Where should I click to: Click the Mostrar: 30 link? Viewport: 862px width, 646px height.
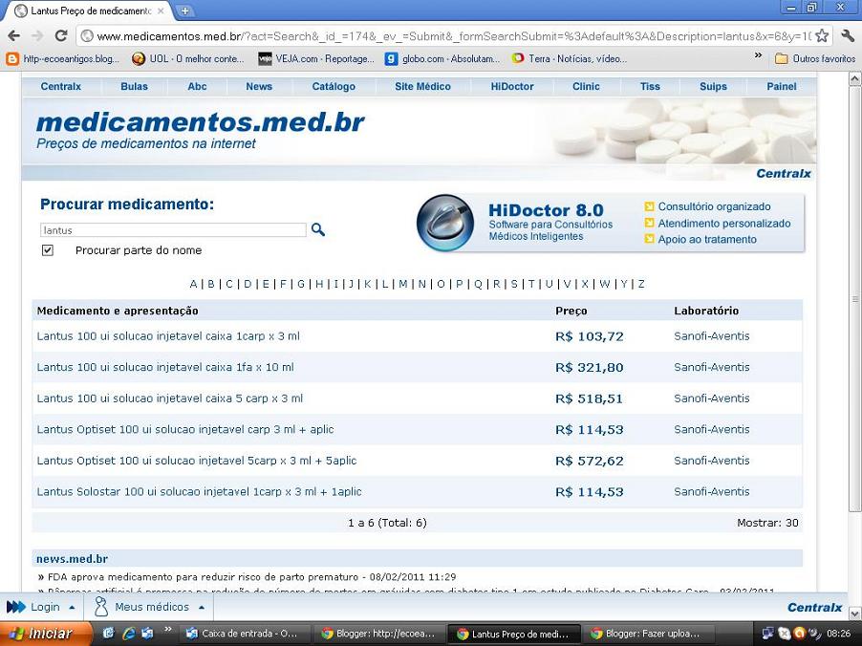767,523
